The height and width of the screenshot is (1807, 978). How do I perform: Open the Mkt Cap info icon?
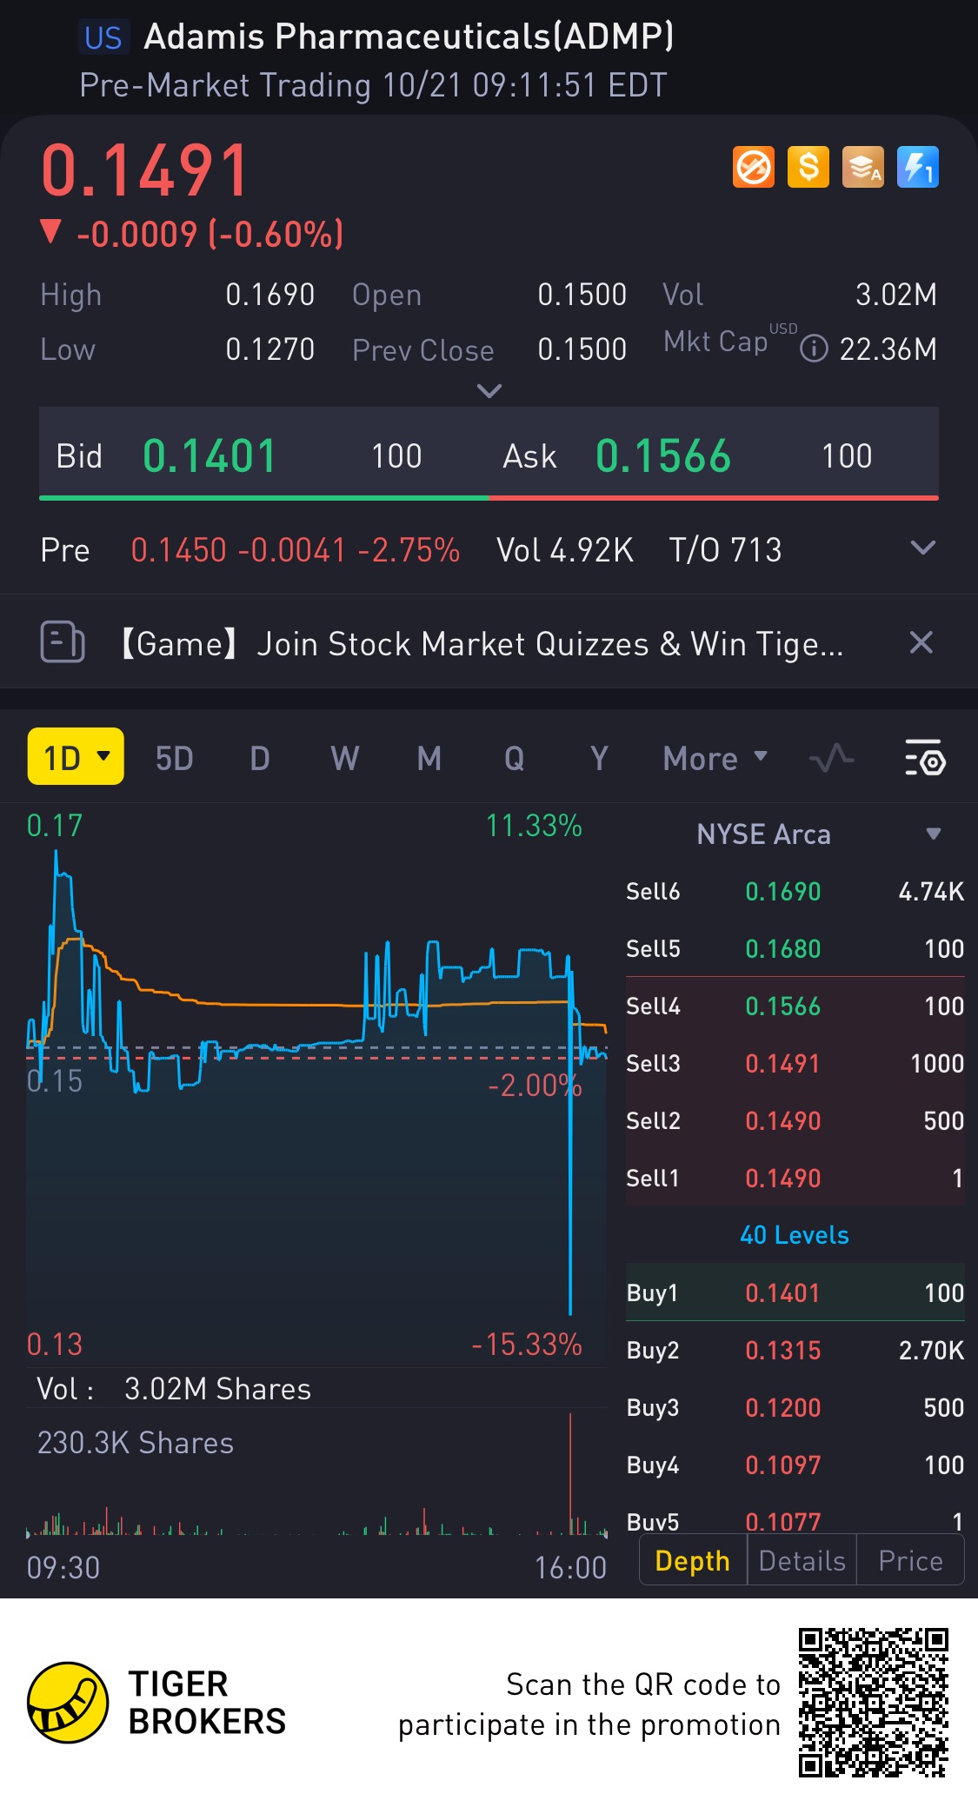813,349
